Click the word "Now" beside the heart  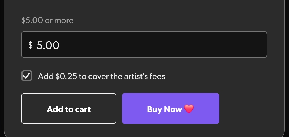click(x=173, y=109)
